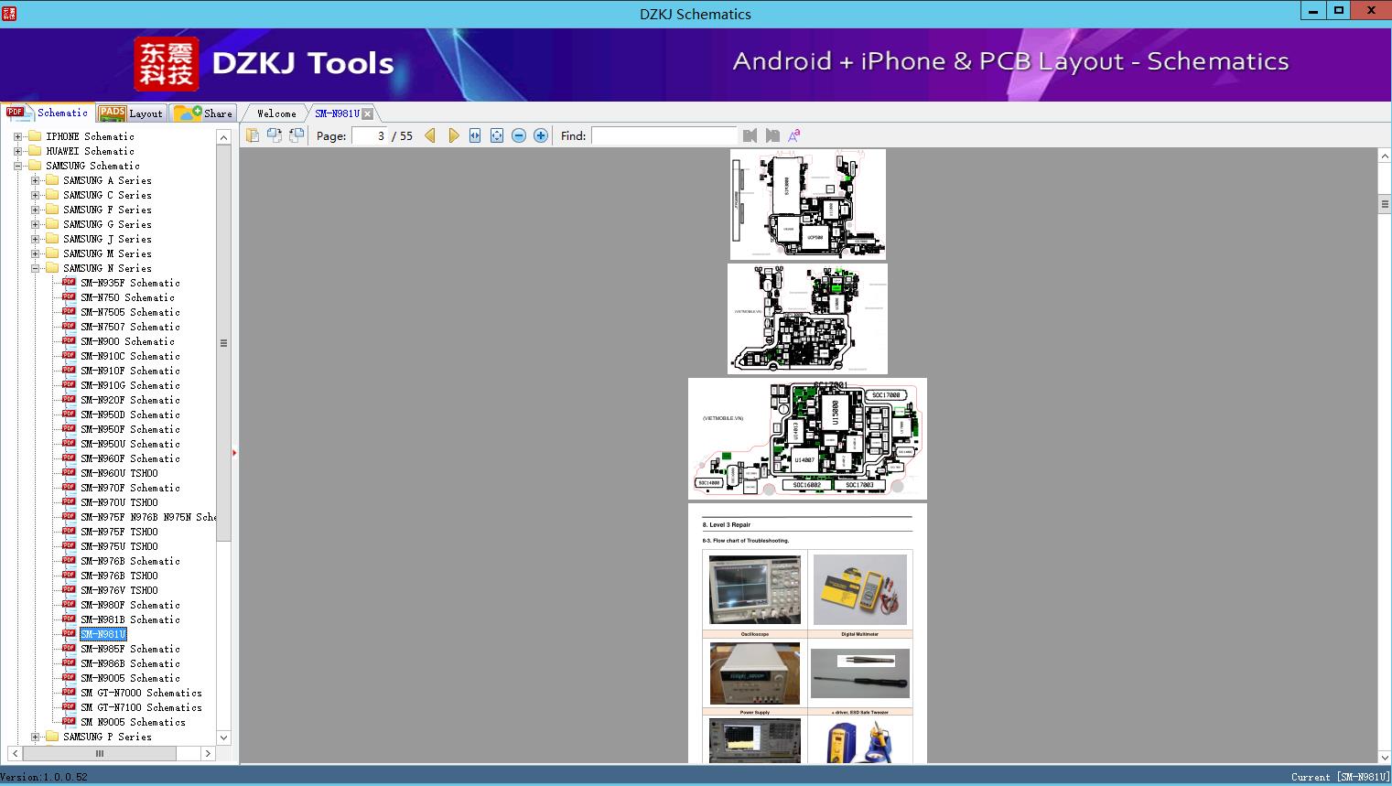Open SM-N920F Schematic document

[130, 400]
